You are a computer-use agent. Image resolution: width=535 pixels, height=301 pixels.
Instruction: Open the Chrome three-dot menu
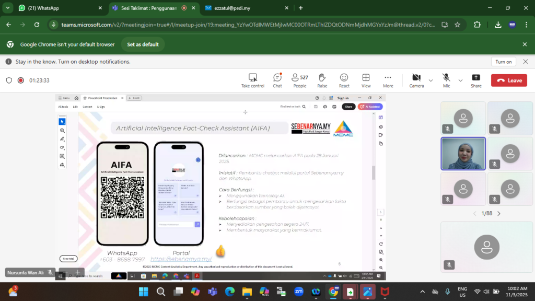coord(526,25)
